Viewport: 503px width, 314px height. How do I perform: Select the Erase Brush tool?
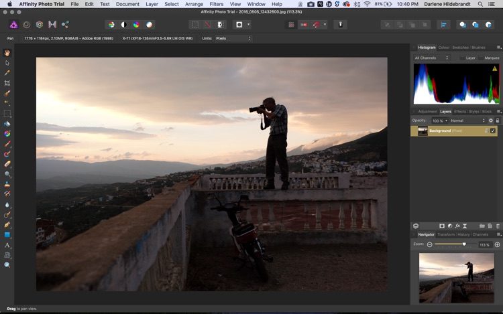tap(7, 164)
